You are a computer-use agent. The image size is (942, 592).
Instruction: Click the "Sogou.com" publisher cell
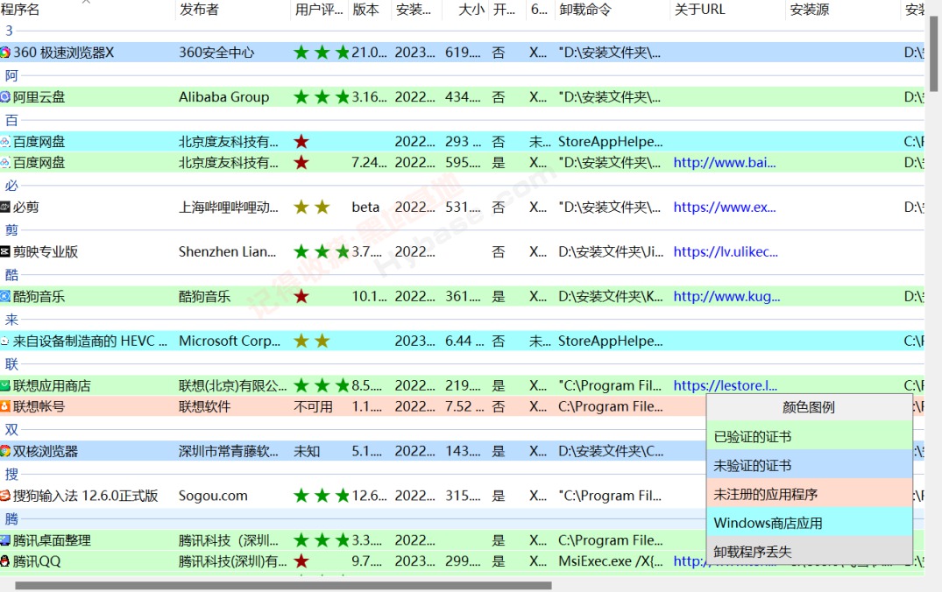(213, 496)
